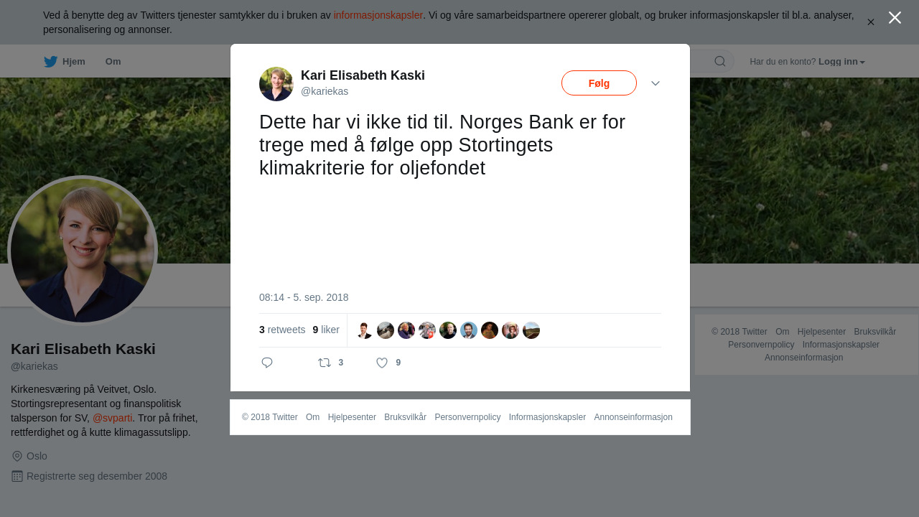Open the Logg inn dropdown
Viewport: 919px width, 517px height.
click(x=841, y=62)
